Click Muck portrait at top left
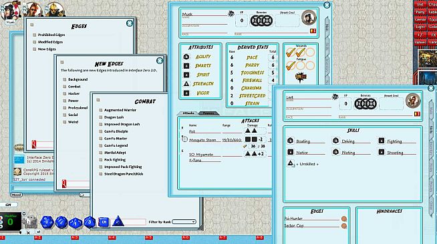Screen dimensions: 437x244 click(10, 11)
